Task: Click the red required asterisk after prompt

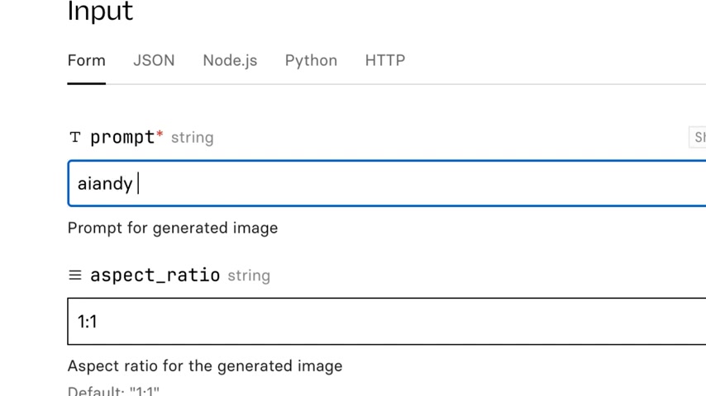Action: 160,134
